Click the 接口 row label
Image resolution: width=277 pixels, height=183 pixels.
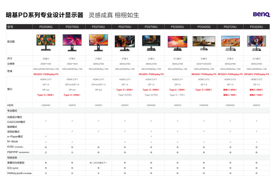(x=10, y=89)
